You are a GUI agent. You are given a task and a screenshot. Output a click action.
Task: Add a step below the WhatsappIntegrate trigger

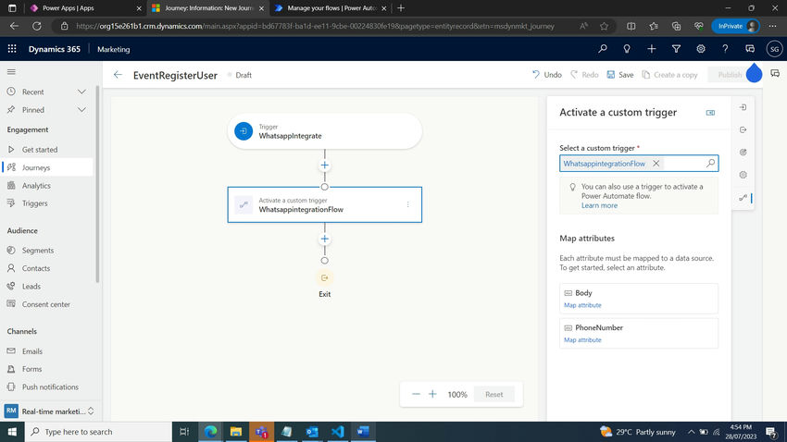click(325, 166)
